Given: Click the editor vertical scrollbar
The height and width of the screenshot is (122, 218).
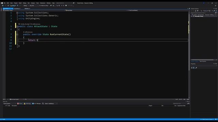Looking at the screenshot, I should (x=189, y=55).
